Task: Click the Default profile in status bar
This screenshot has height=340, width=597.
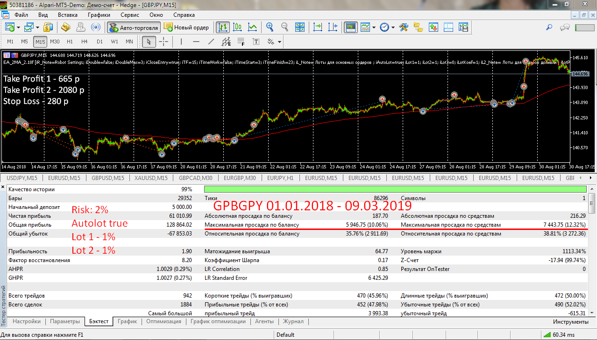Action: [x=285, y=334]
